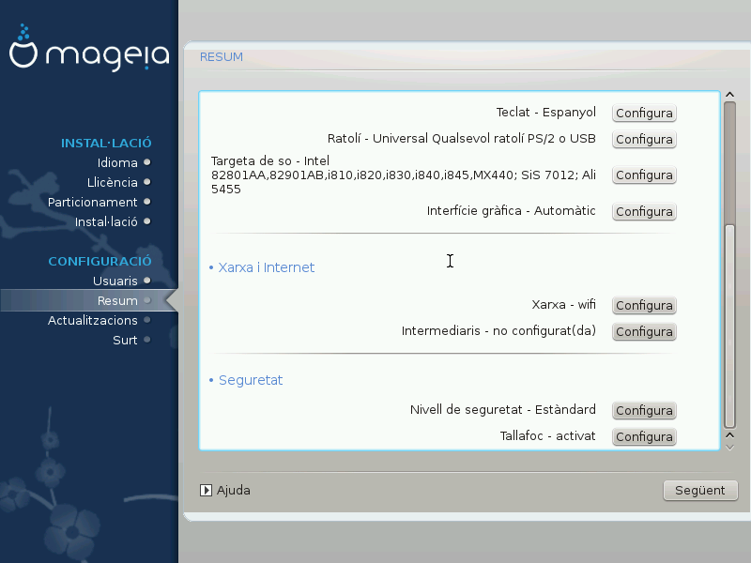Viewport: 751px width, 563px height.
Task: Click the scroll down arrow of summary list
Action: tap(729, 446)
